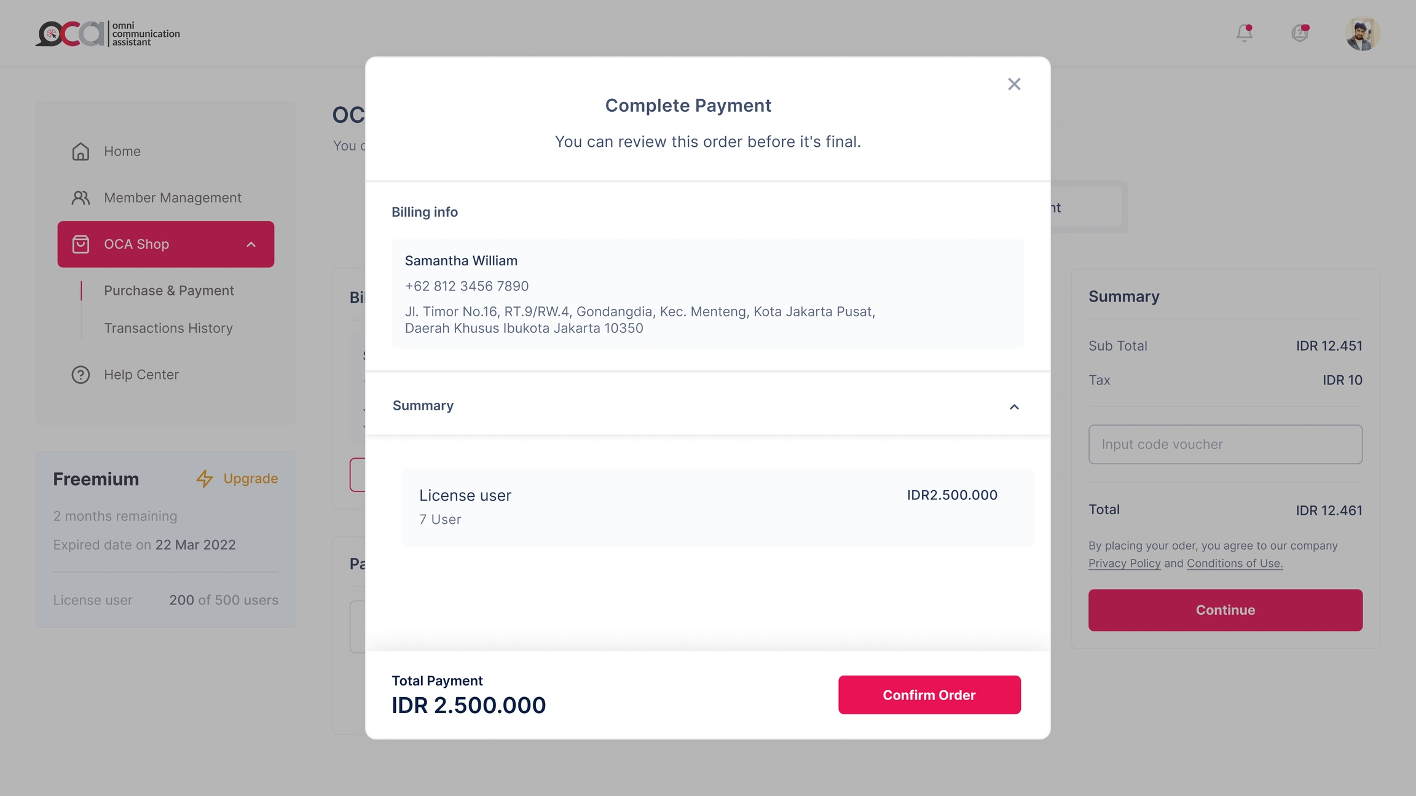Image resolution: width=1416 pixels, height=796 pixels.
Task: Click the OCA Shop bag icon
Action: 81,244
